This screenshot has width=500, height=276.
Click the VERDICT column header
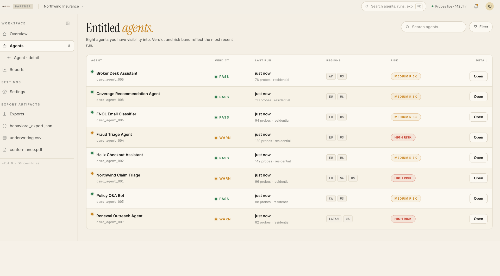[x=222, y=61]
